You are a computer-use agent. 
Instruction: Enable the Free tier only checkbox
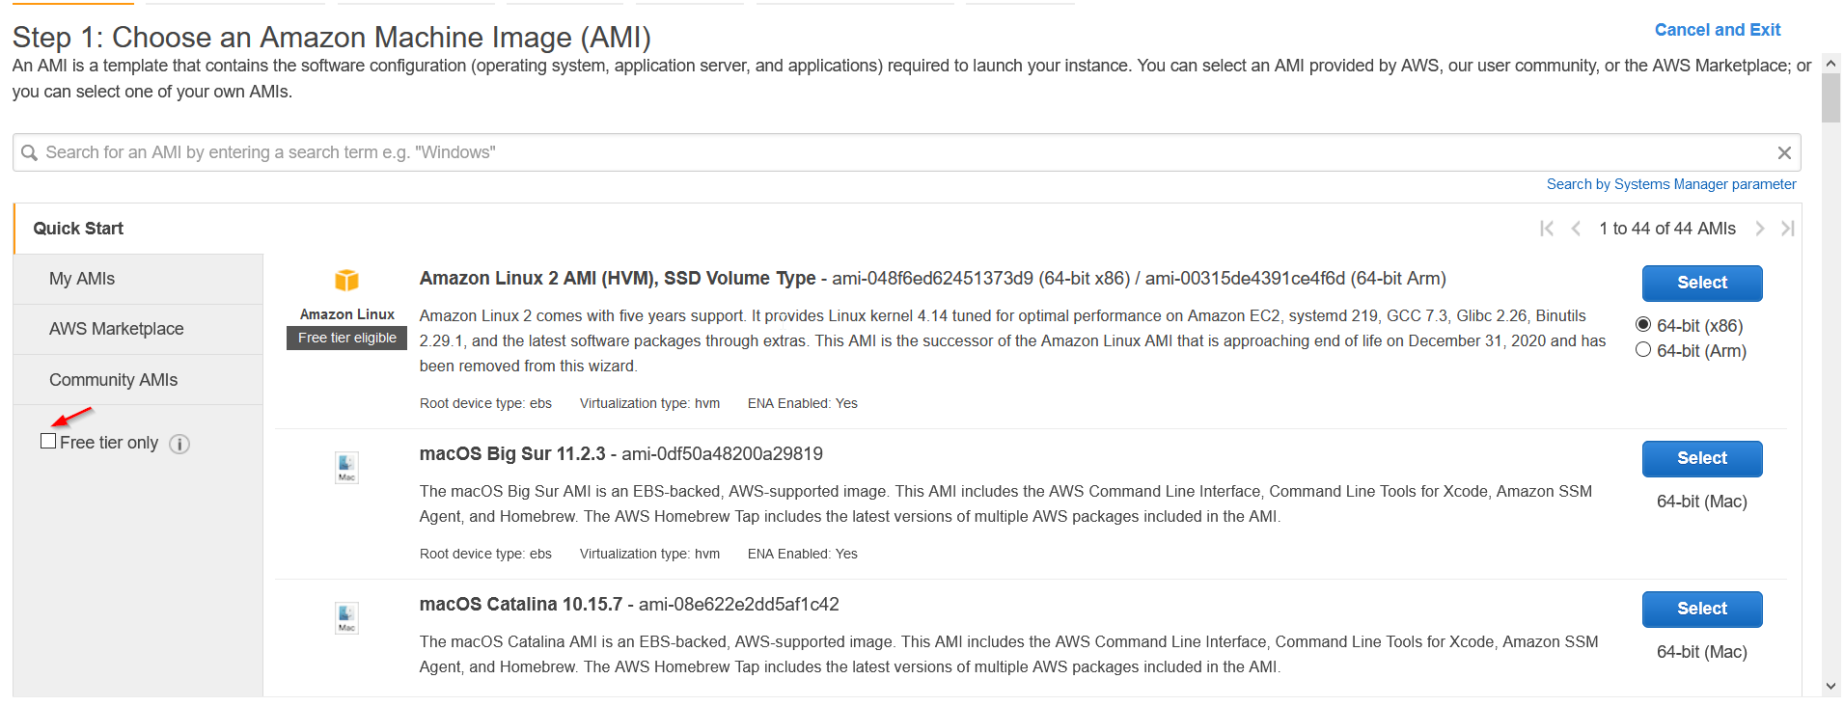click(x=48, y=441)
